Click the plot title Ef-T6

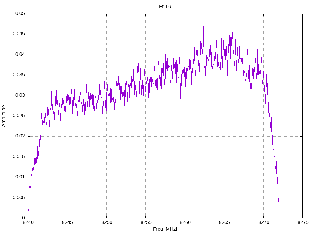click(165, 7)
